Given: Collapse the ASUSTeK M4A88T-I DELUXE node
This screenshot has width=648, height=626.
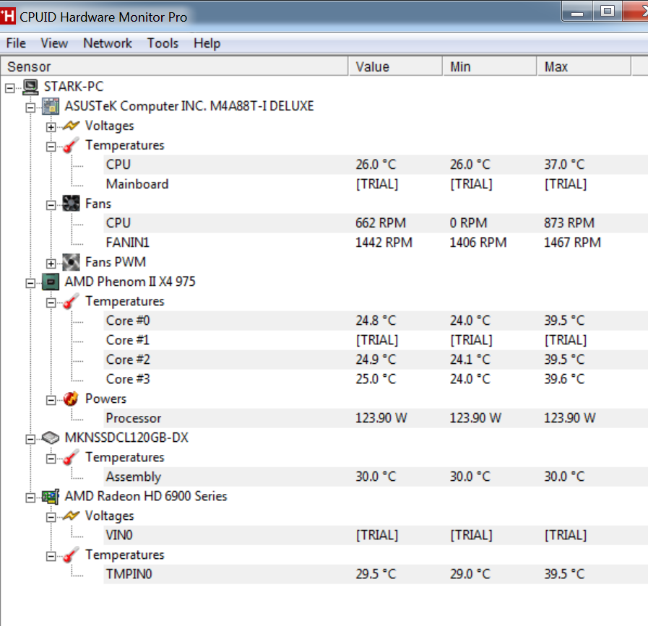Looking at the screenshot, I should (x=30, y=108).
